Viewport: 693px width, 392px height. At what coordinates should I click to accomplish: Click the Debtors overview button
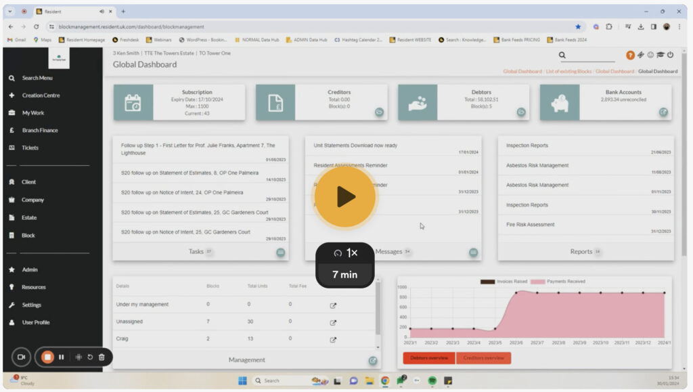pos(429,357)
